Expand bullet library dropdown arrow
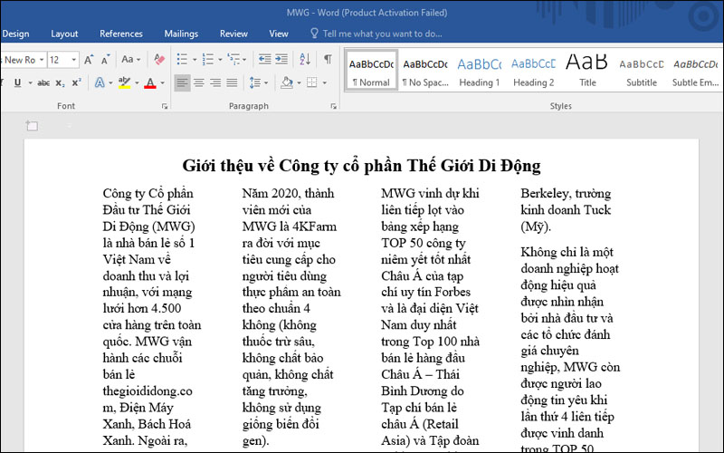Screen dimensions: 724x453 195,60
